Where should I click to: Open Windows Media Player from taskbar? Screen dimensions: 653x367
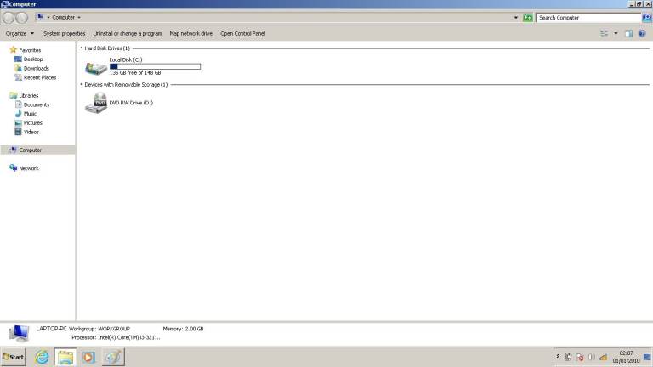click(88, 358)
